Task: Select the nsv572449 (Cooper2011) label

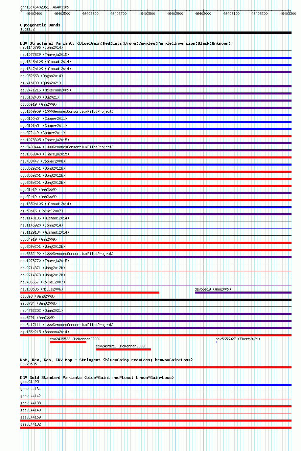Action: (x=43, y=133)
